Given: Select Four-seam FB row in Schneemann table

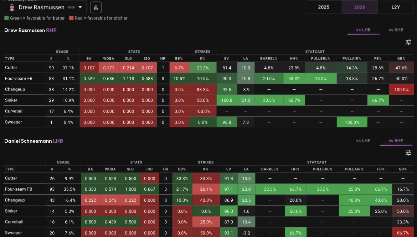Looking at the screenshot, I should pyautogui.click(x=208, y=189).
